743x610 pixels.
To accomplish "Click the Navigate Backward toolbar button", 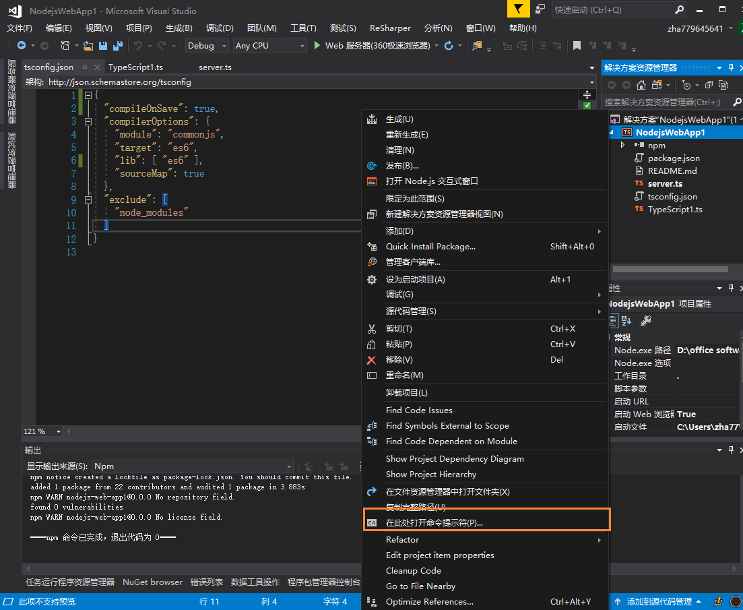I will point(22,46).
